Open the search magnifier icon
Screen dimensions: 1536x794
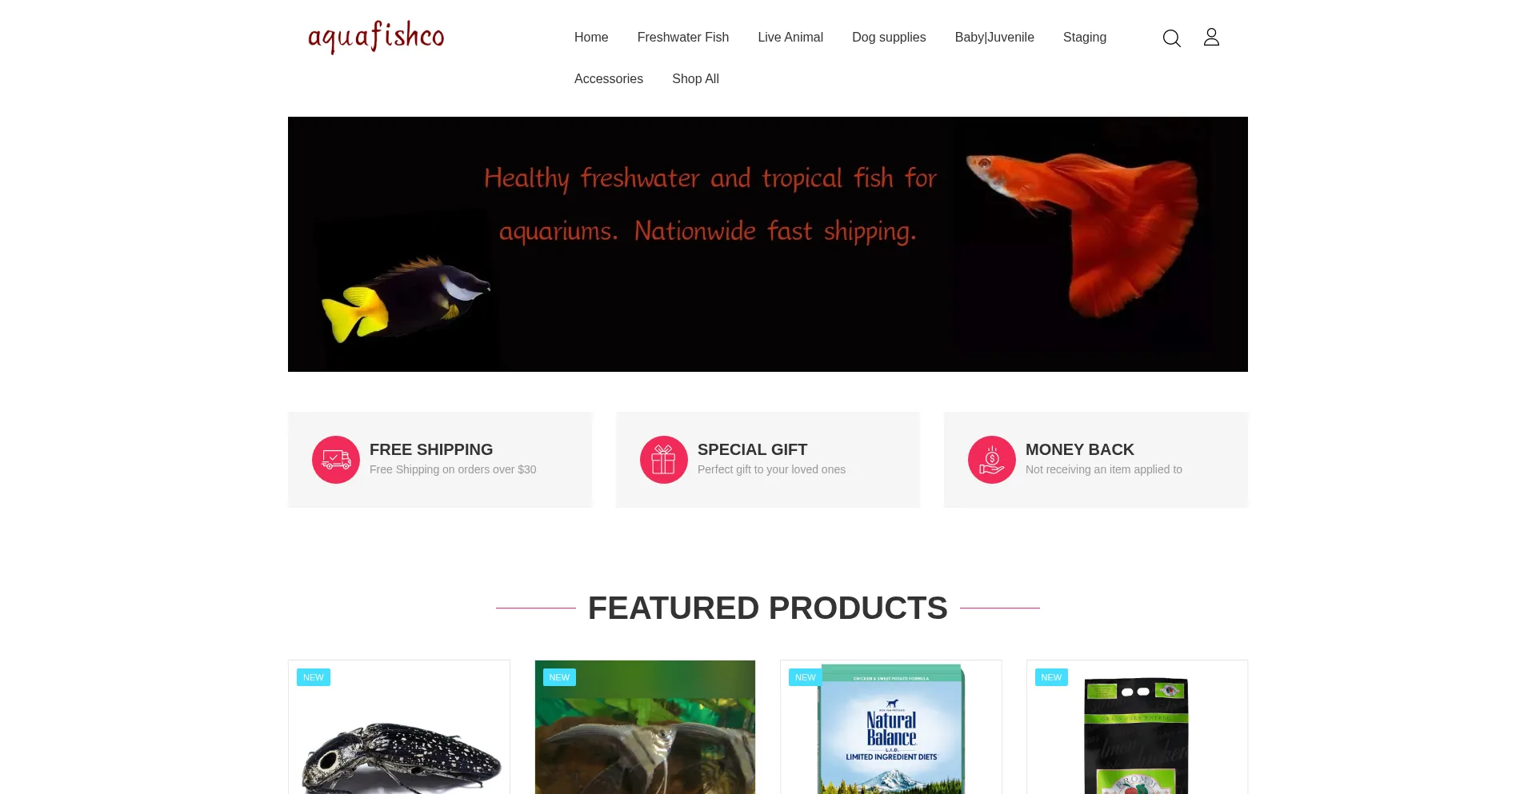1171,38
